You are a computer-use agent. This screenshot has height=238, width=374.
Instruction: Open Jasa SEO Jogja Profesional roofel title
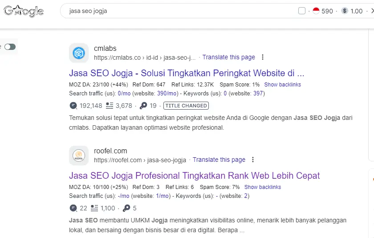tap(194, 176)
